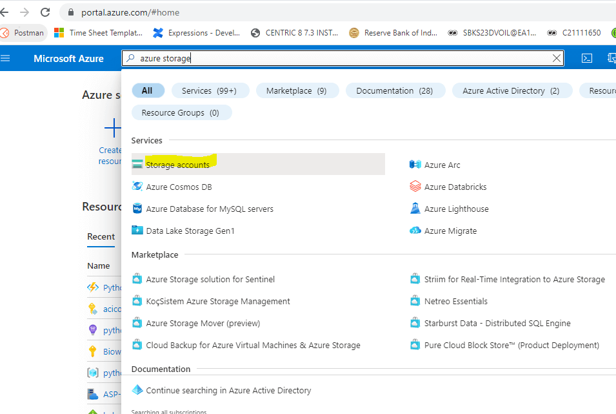616x414 pixels.
Task: Open the Postman bookmark in the bookmarks bar
Action: pyautogui.click(x=25, y=32)
